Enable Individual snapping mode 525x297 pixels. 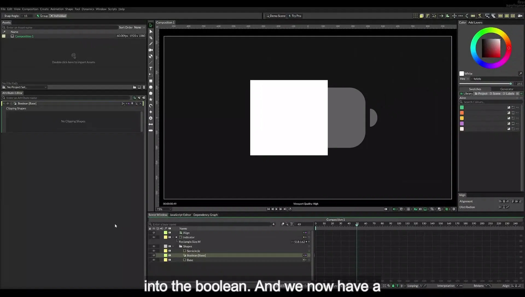click(x=58, y=16)
